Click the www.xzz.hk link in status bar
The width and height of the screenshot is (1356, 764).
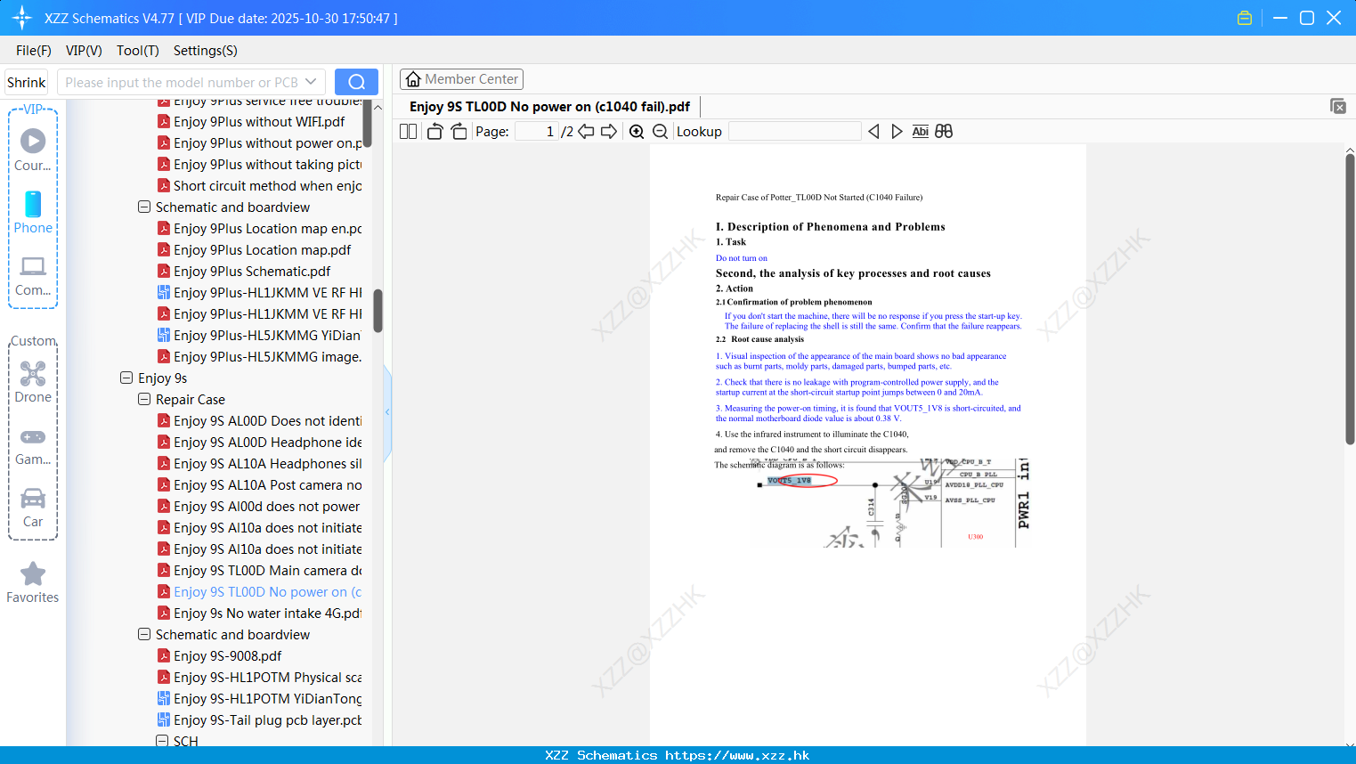point(737,755)
